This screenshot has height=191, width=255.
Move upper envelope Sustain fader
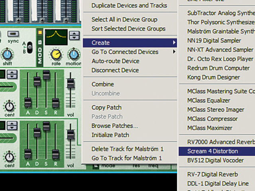pos(46,75)
